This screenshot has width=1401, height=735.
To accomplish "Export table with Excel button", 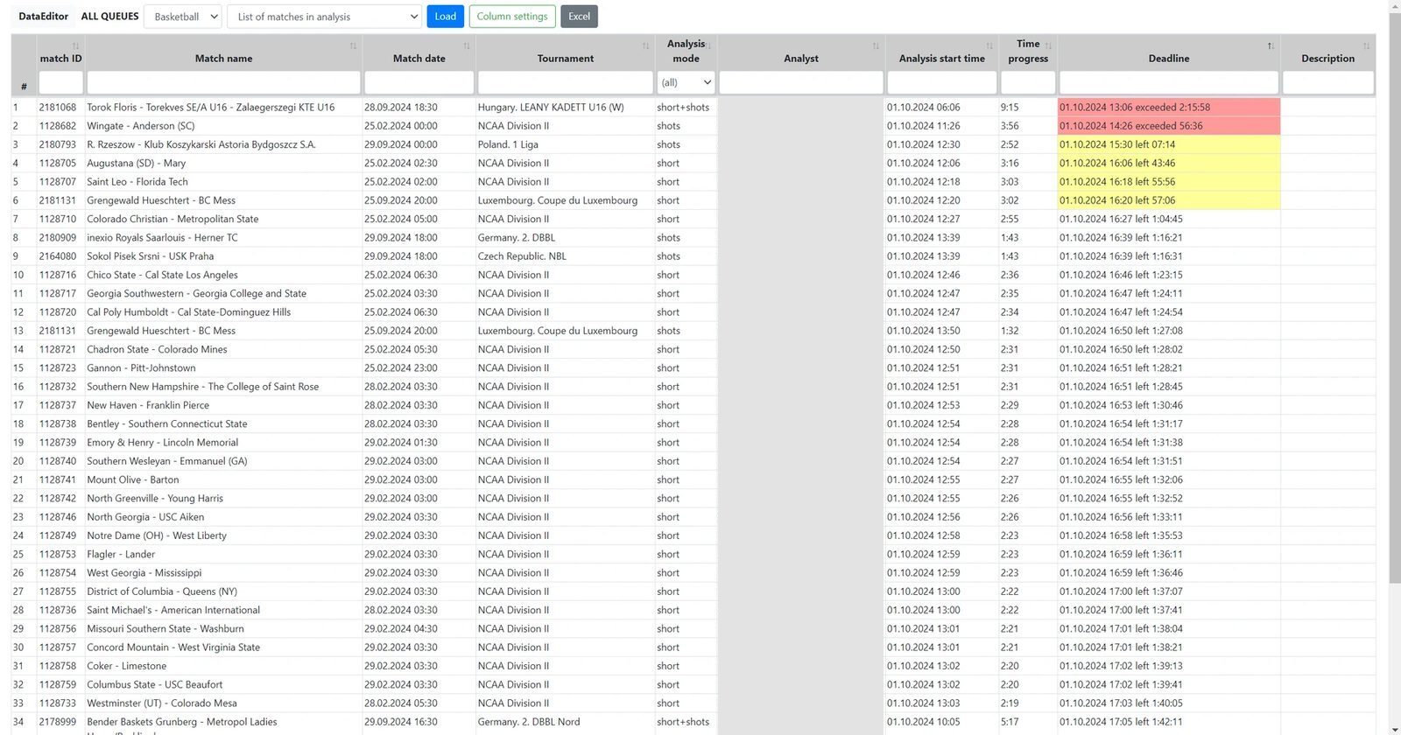I will [579, 17].
